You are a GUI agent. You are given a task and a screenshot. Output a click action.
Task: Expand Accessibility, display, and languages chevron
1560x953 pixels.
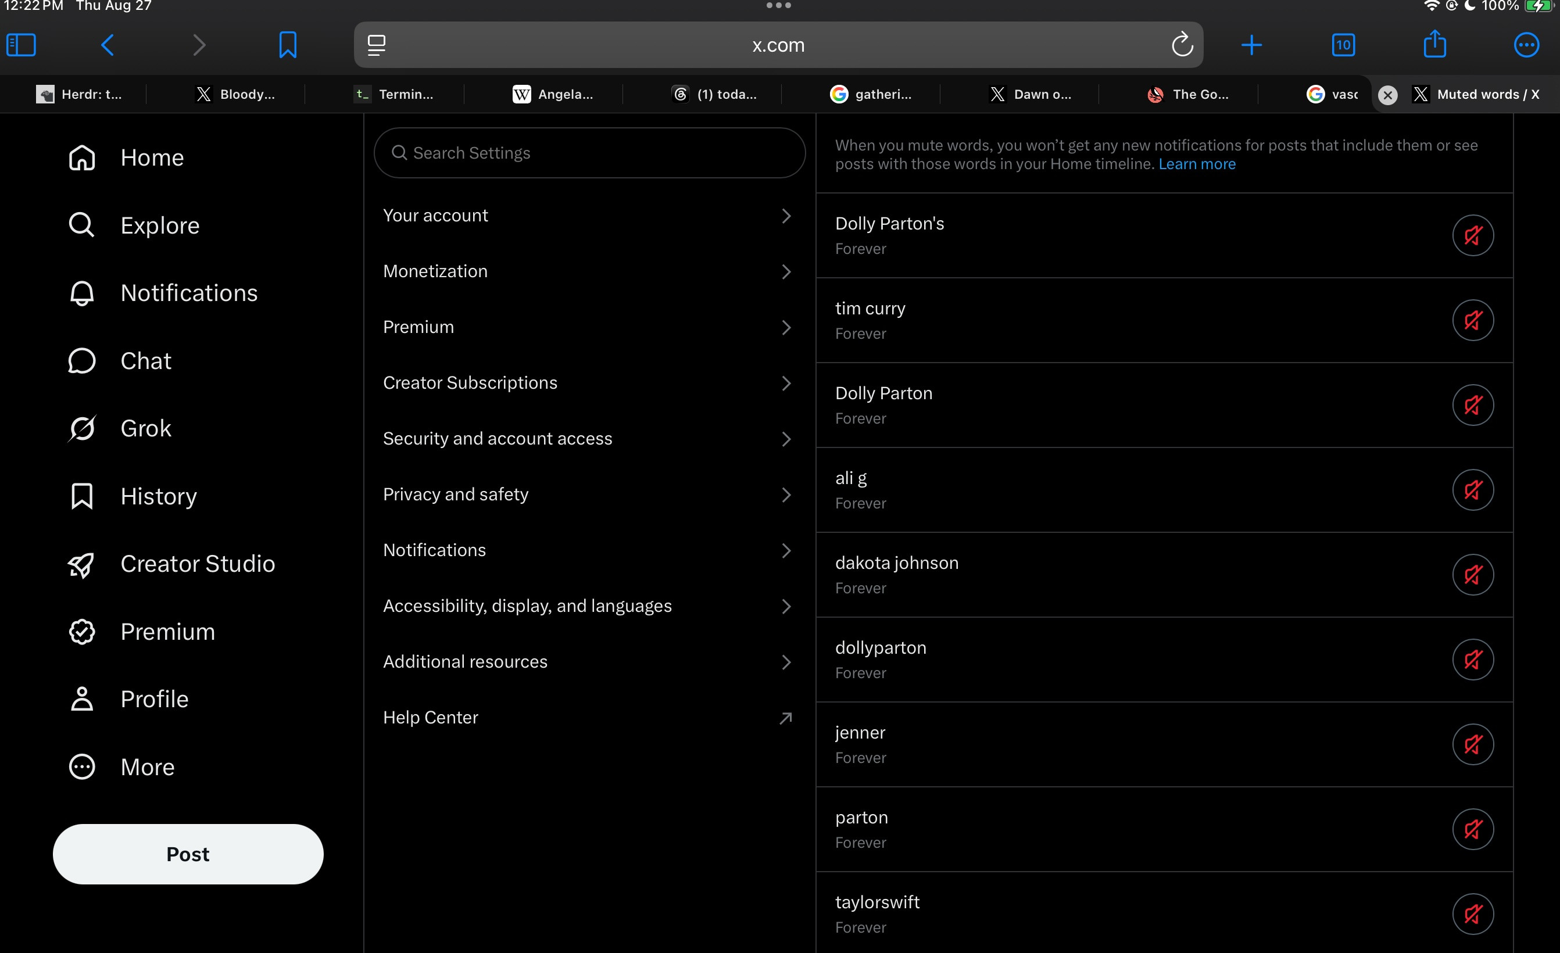tap(786, 606)
